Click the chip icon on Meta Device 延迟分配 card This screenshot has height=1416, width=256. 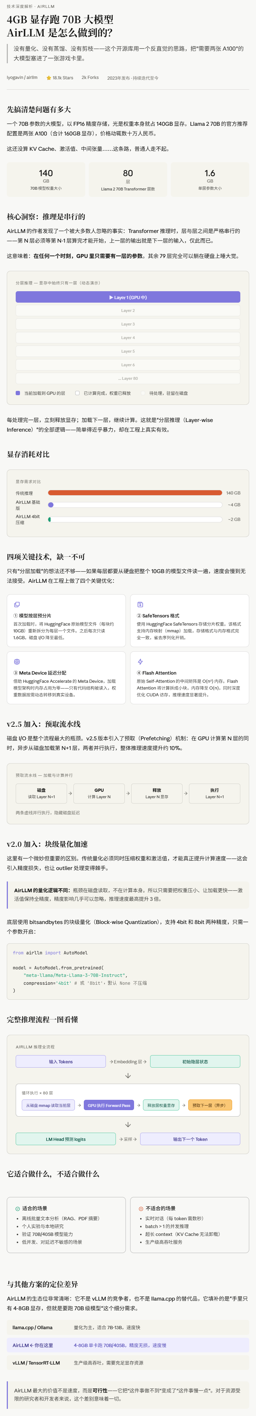pos(16,661)
